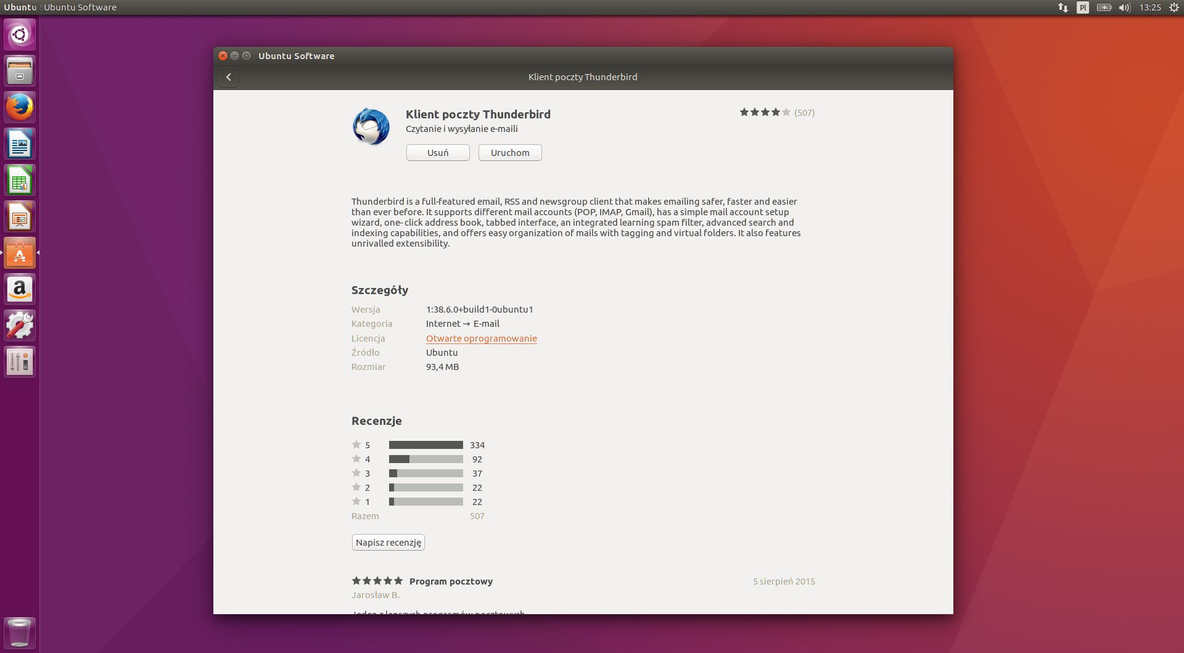This screenshot has width=1184, height=653.
Task: Click the star icon in the 5 rating row
Action: [x=356, y=445]
